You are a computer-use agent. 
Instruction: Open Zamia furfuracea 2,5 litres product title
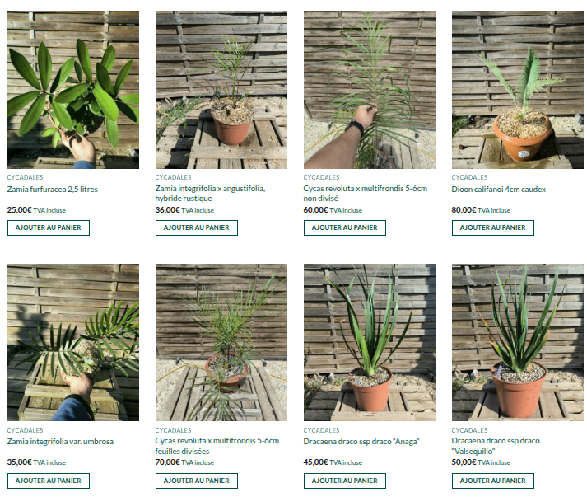(x=53, y=190)
